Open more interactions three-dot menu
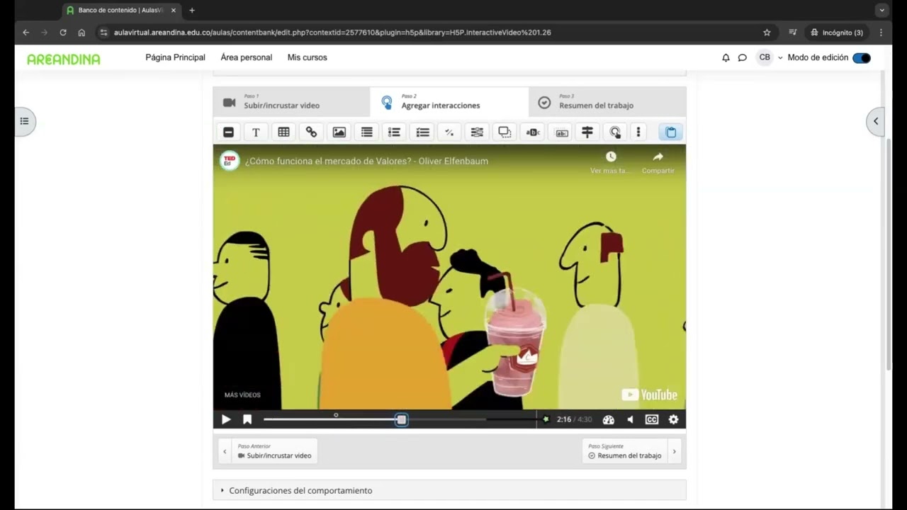This screenshot has height=510, width=907. point(638,132)
